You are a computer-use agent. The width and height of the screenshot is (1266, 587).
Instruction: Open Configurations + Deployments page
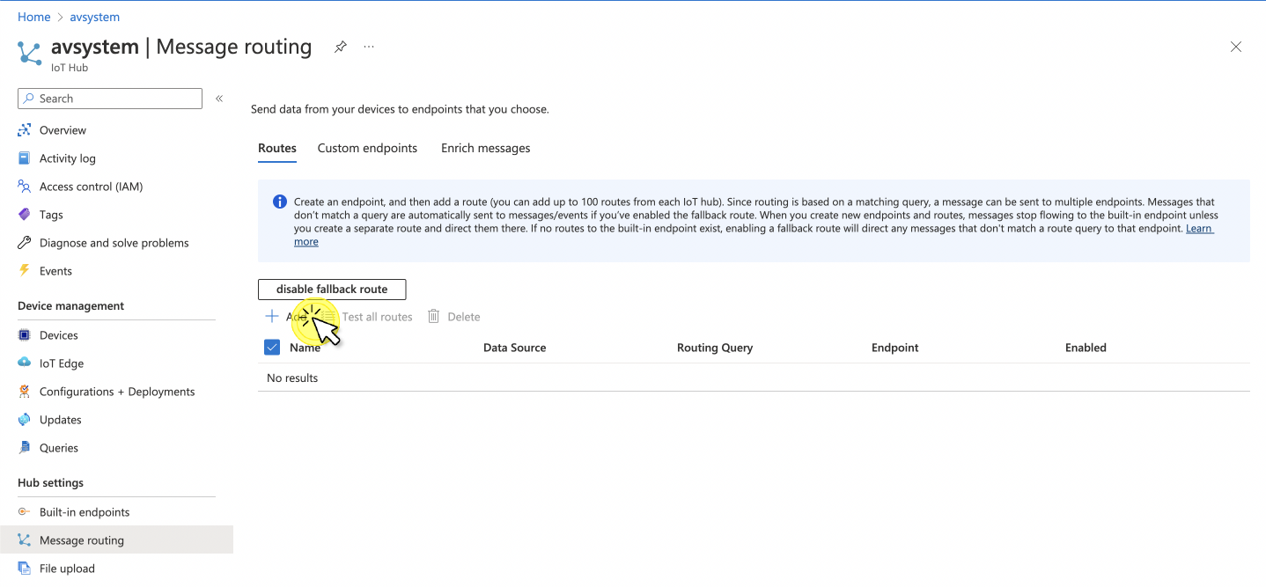click(x=116, y=392)
